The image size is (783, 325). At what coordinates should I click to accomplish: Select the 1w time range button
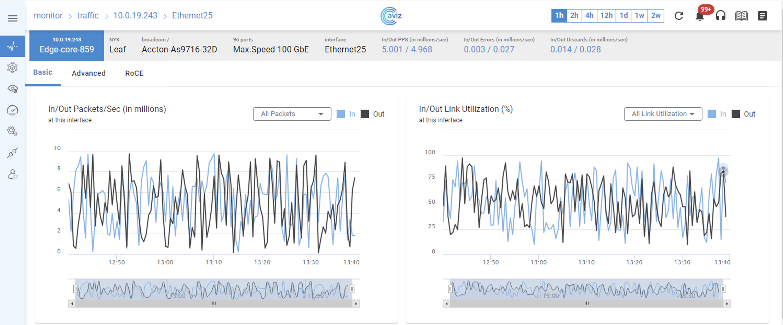click(x=639, y=15)
